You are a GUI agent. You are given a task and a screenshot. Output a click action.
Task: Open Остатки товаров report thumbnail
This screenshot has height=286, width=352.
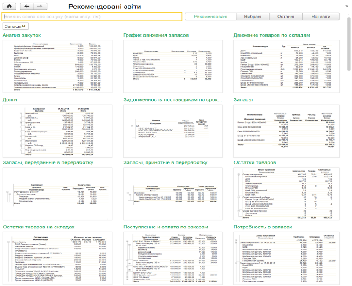[x=286, y=194]
